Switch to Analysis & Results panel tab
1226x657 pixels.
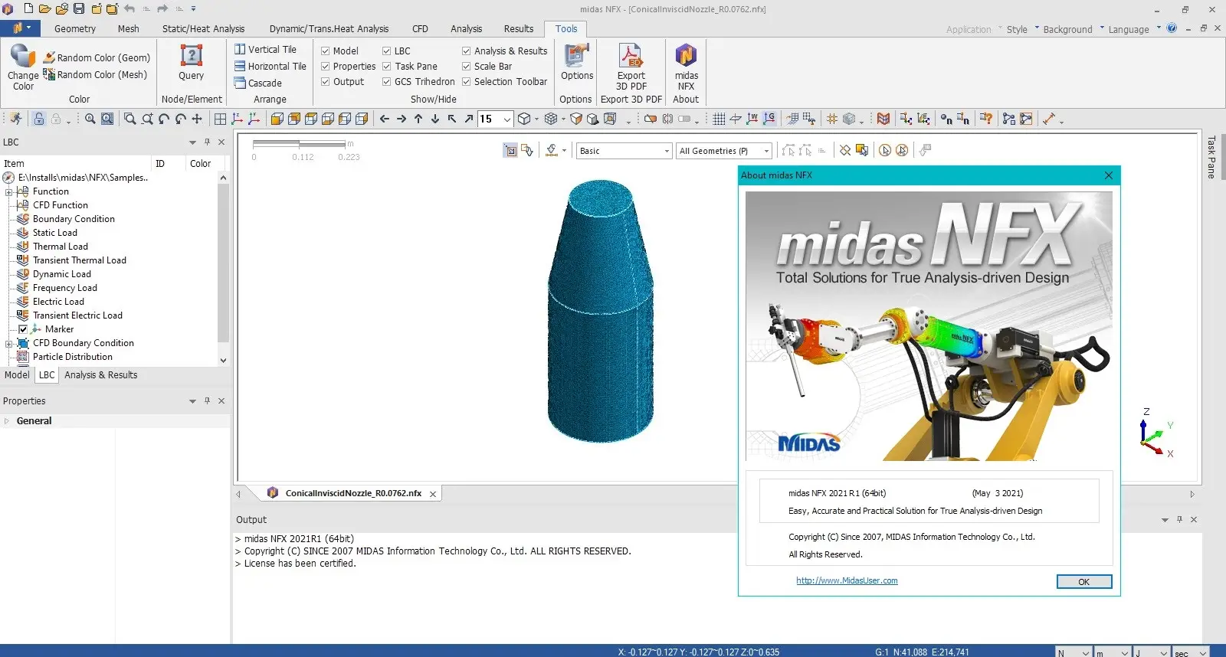click(x=101, y=374)
